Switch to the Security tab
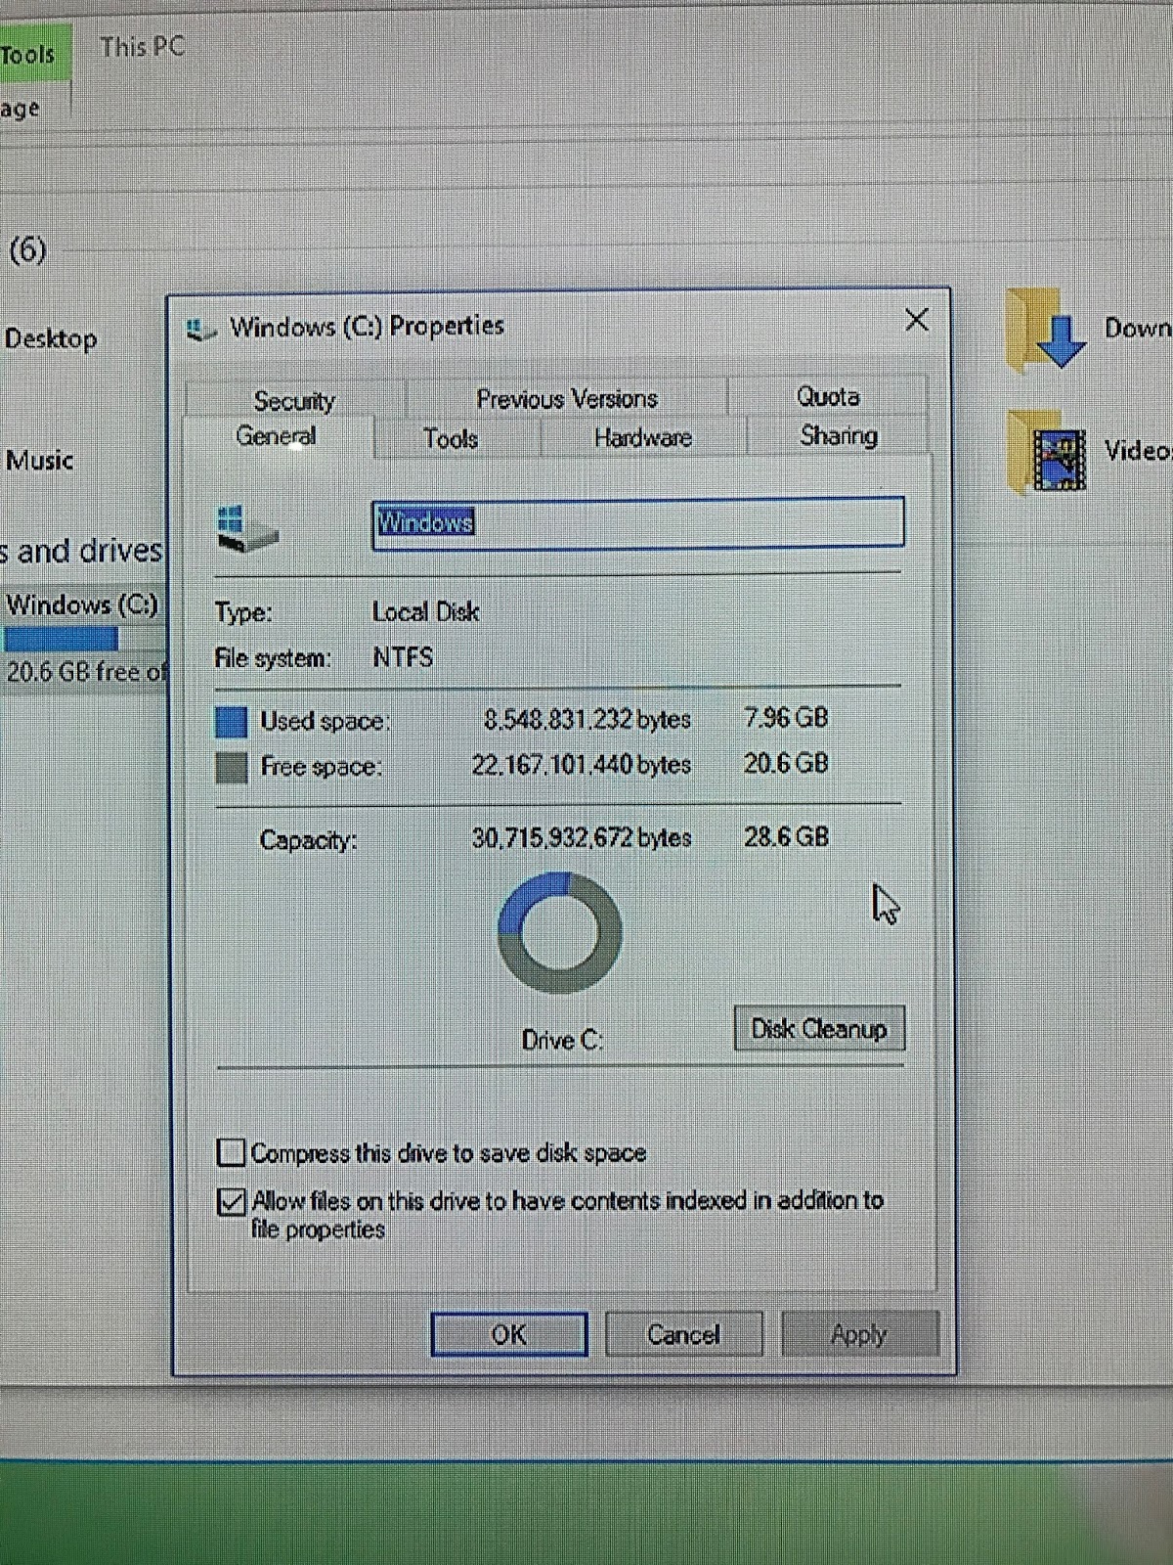The width and height of the screenshot is (1173, 1565). pos(294,400)
